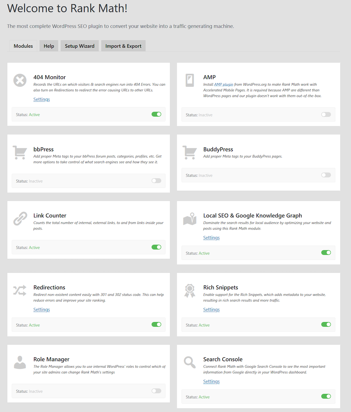The width and height of the screenshot is (351, 412).
Task: Disable the Local SEO module toggle
Action: tap(326, 253)
